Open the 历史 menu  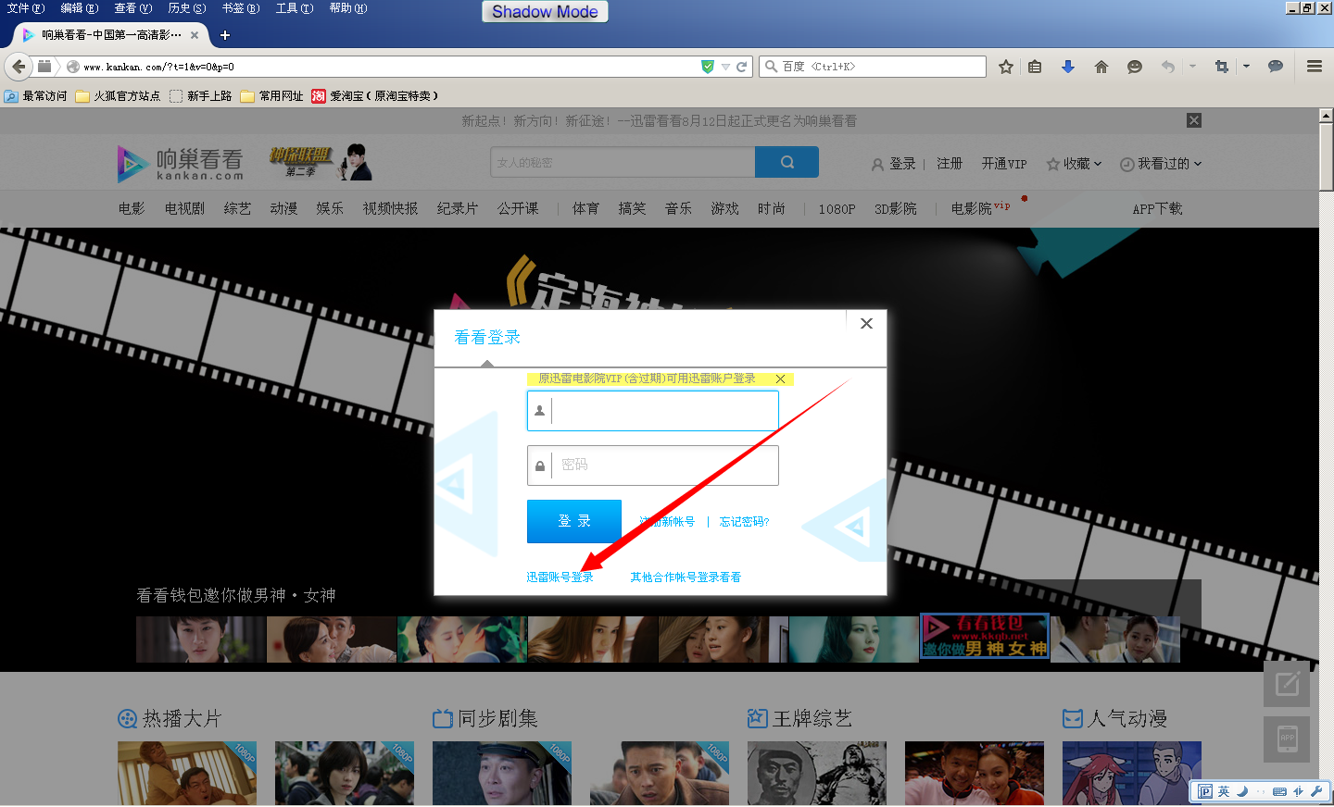187,8
